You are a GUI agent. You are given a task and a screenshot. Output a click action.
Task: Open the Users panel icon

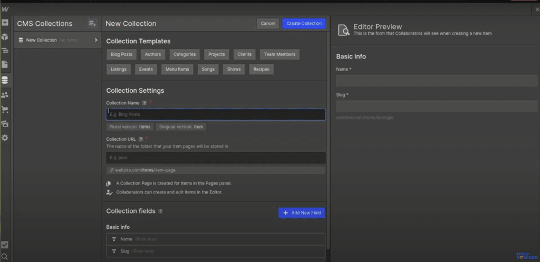coord(5,95)
